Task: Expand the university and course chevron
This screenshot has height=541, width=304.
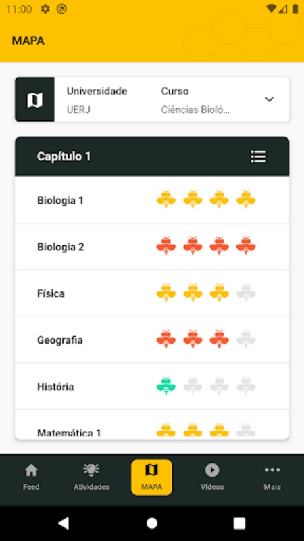Action: pyautogui.click(x=269, y=99)
